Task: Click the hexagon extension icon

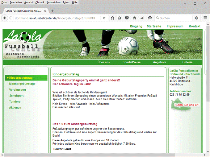Action: [x=196, y=18]
